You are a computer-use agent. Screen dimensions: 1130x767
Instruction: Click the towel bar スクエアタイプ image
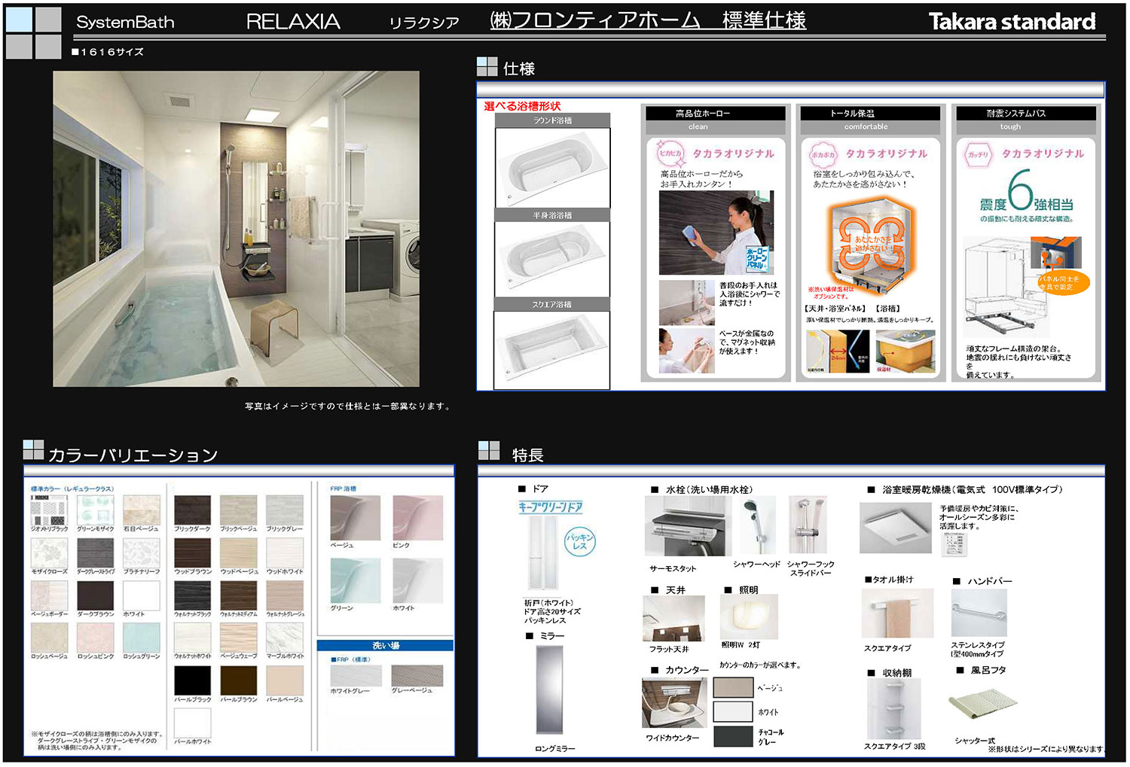pos(897,613)
